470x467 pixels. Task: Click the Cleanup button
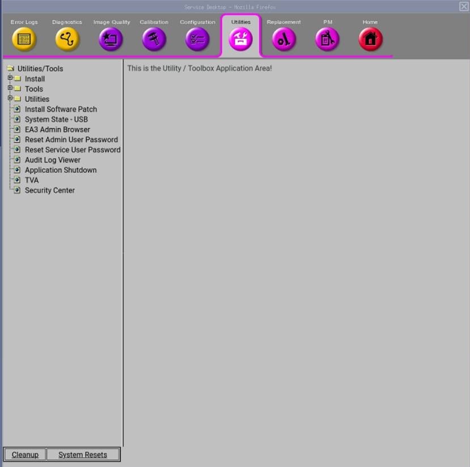[25, 455]
